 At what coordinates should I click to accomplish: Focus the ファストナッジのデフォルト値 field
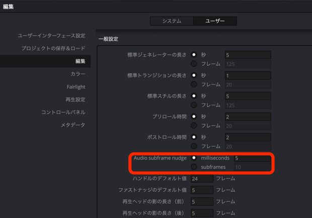[201, 190]
